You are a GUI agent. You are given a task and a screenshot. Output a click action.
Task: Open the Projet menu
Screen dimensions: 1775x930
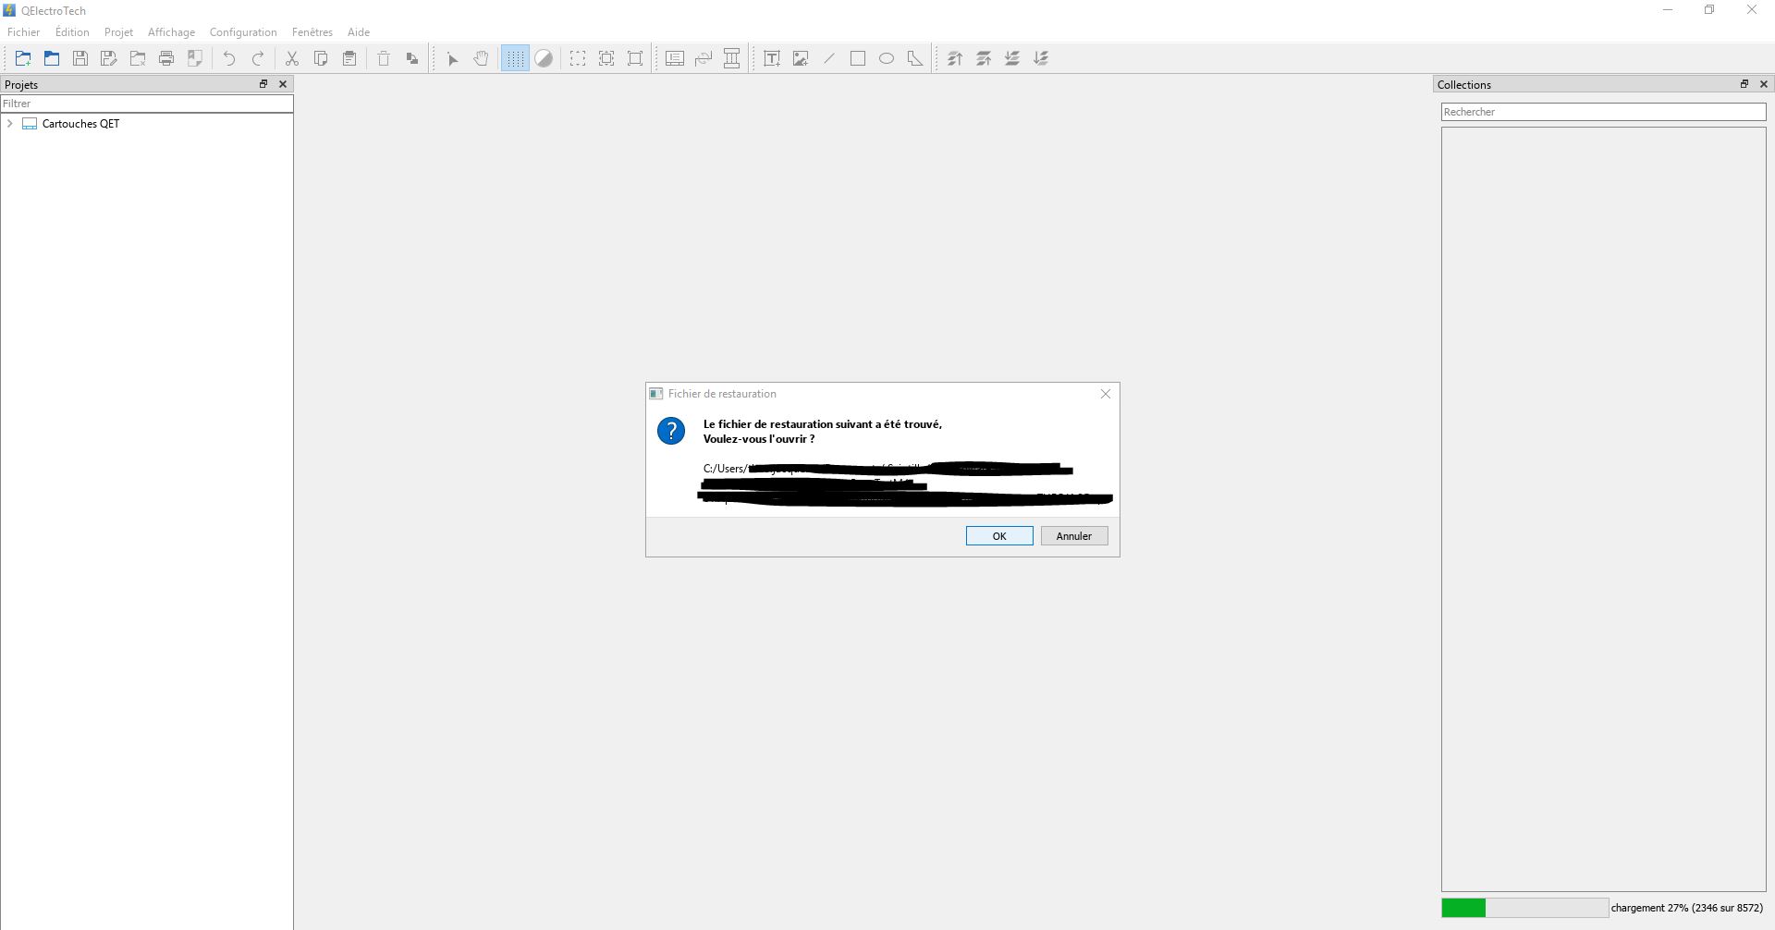118,31
